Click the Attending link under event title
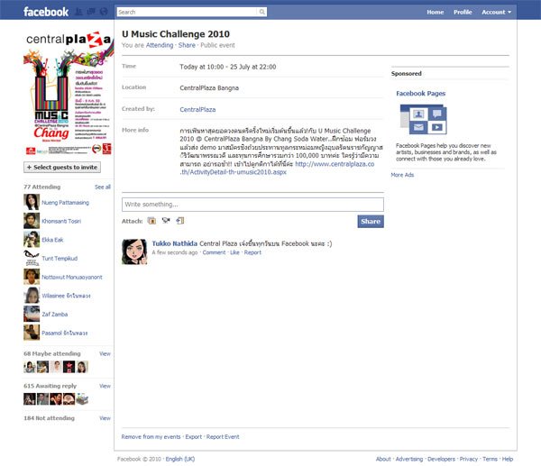 [160, 45]
